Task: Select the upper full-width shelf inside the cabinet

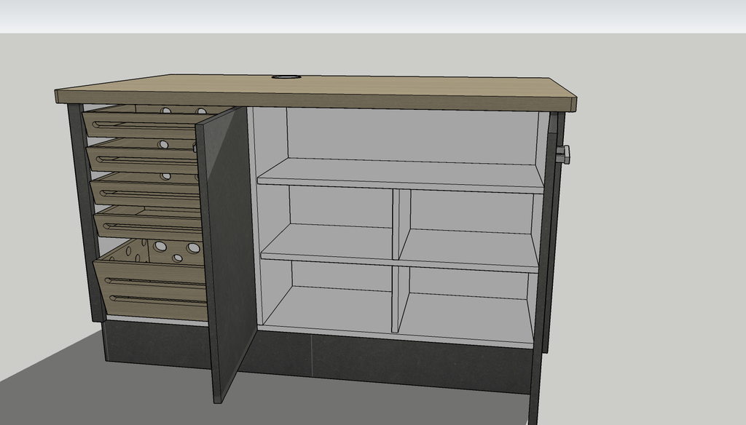Action: tap(401, 175)
